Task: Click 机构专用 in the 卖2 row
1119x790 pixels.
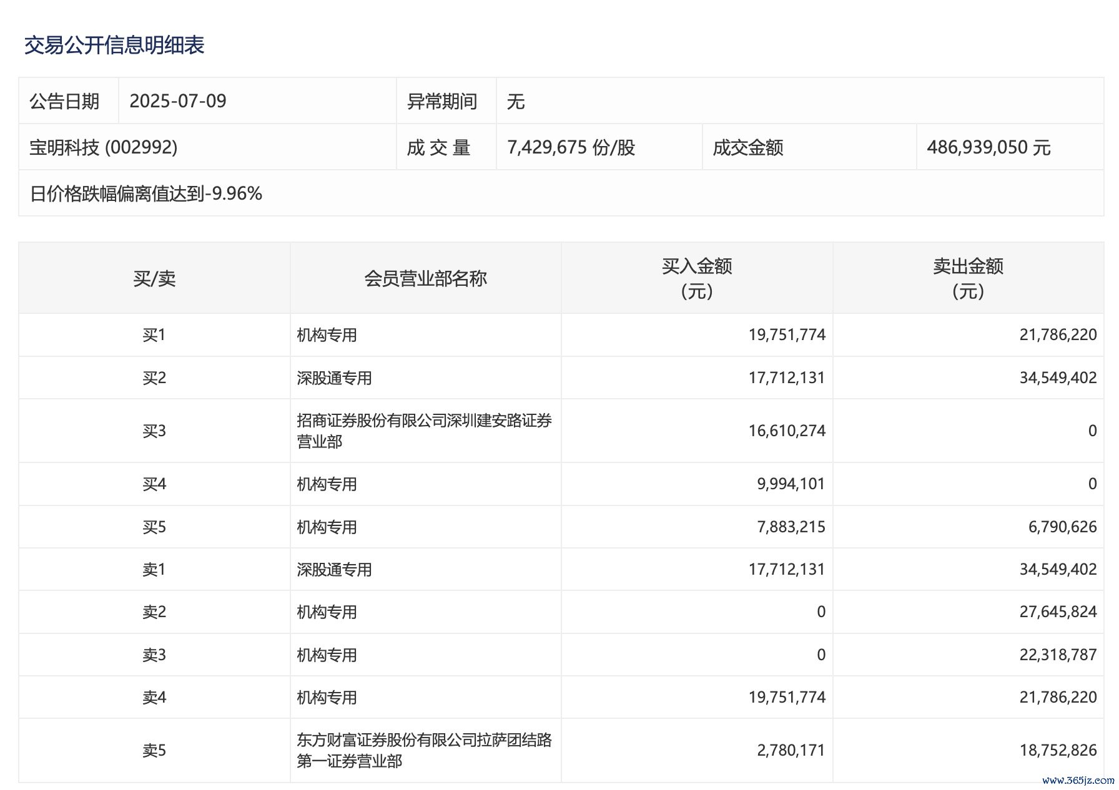Action: [327, 612]
